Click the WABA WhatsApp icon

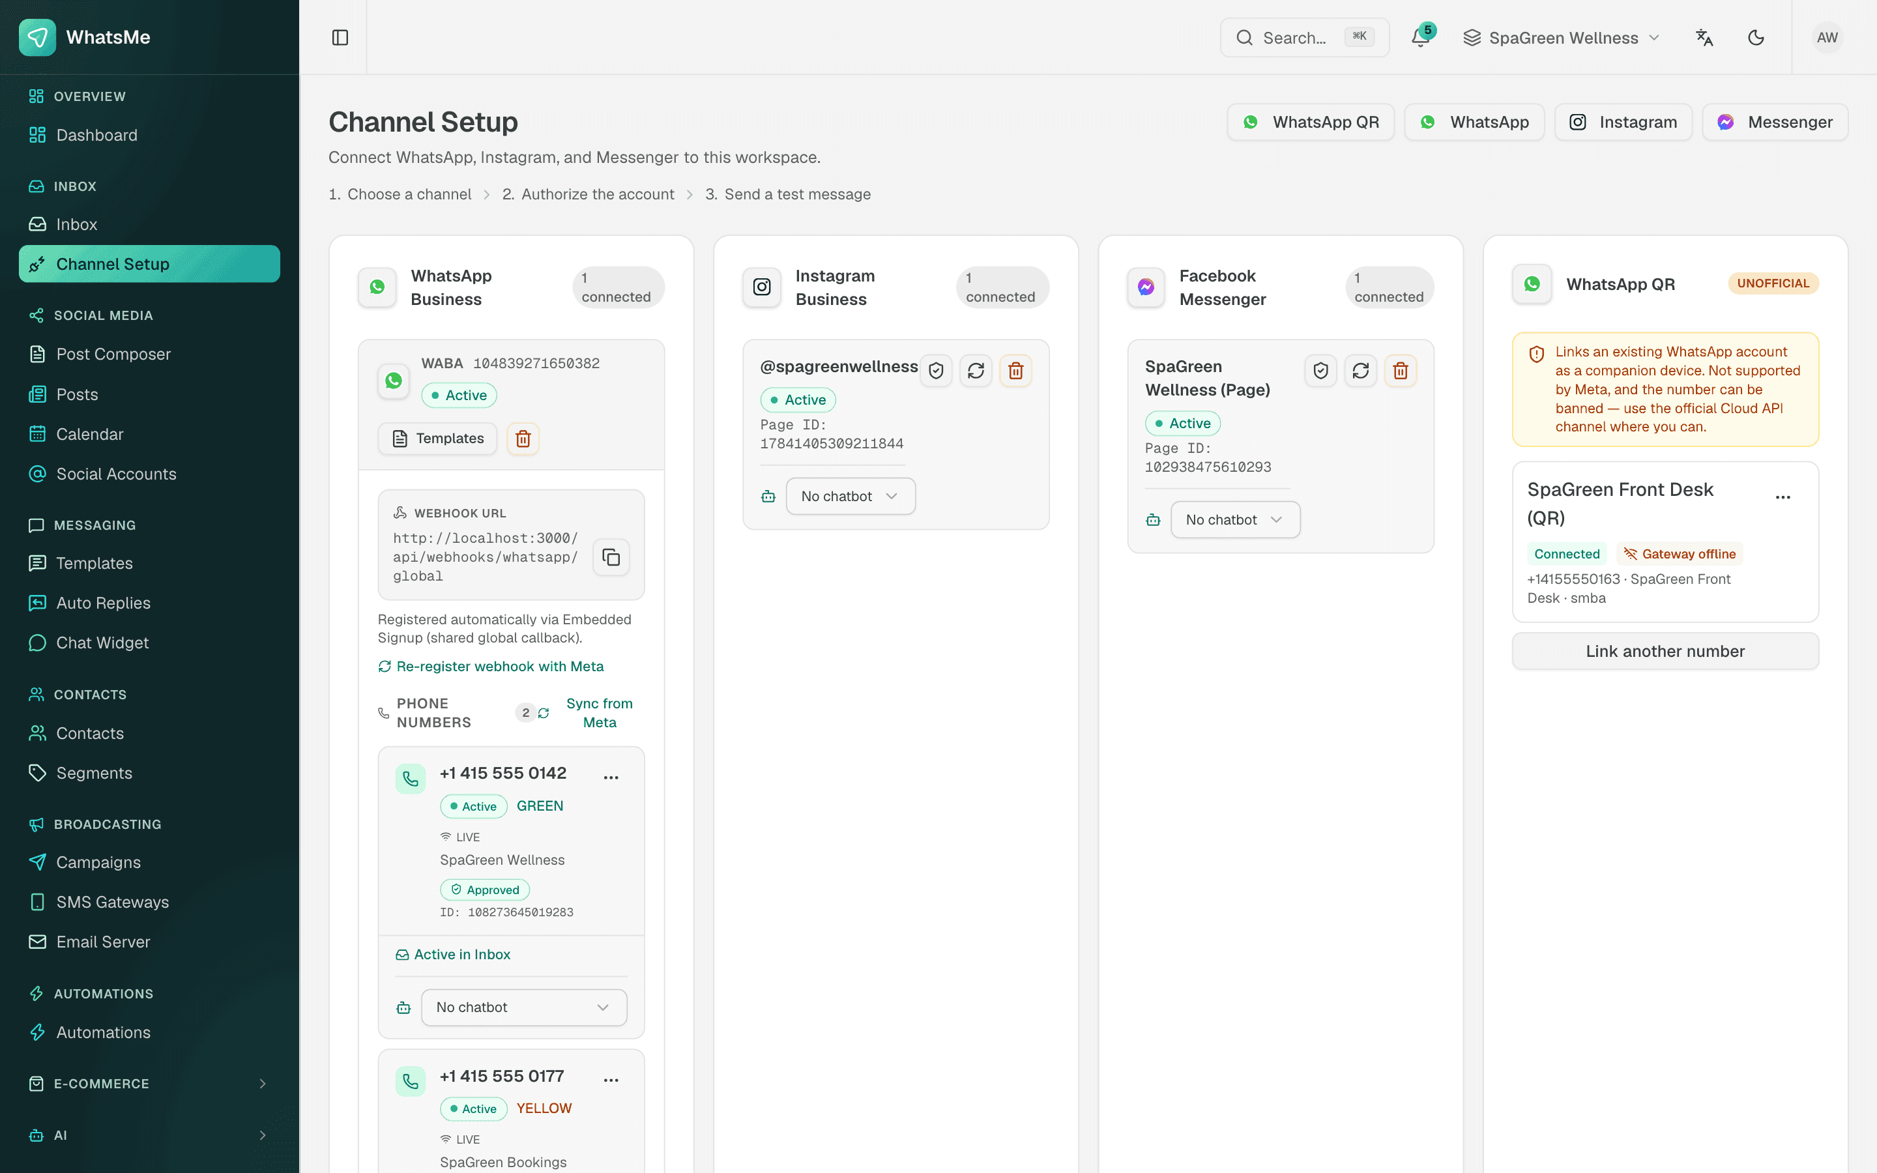[x=393, y=381]
